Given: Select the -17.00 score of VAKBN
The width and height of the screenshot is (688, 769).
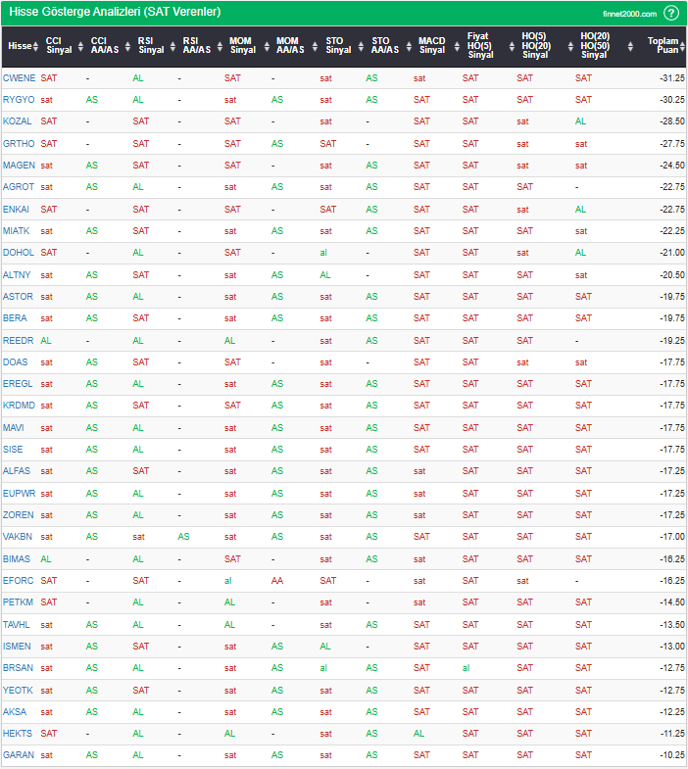Looking at the screenshot, I should tap(671, 537).
